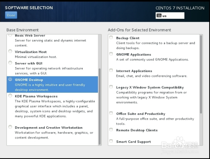Click the 'Smart Card Support' label text
This screenshot has height=159, width=210.
click(x=134, y=142)
